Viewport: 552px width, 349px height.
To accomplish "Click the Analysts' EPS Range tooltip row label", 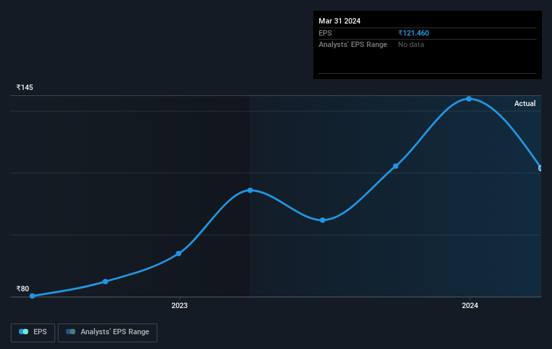I will tap(353, 45).
